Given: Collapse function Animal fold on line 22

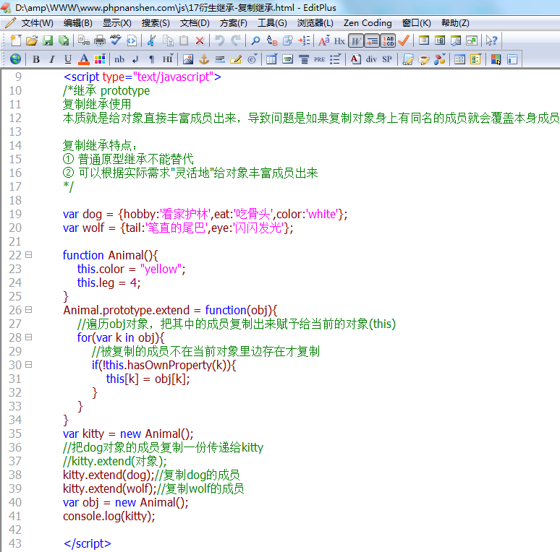Looking at the screenshot, I should pos(29,254).
